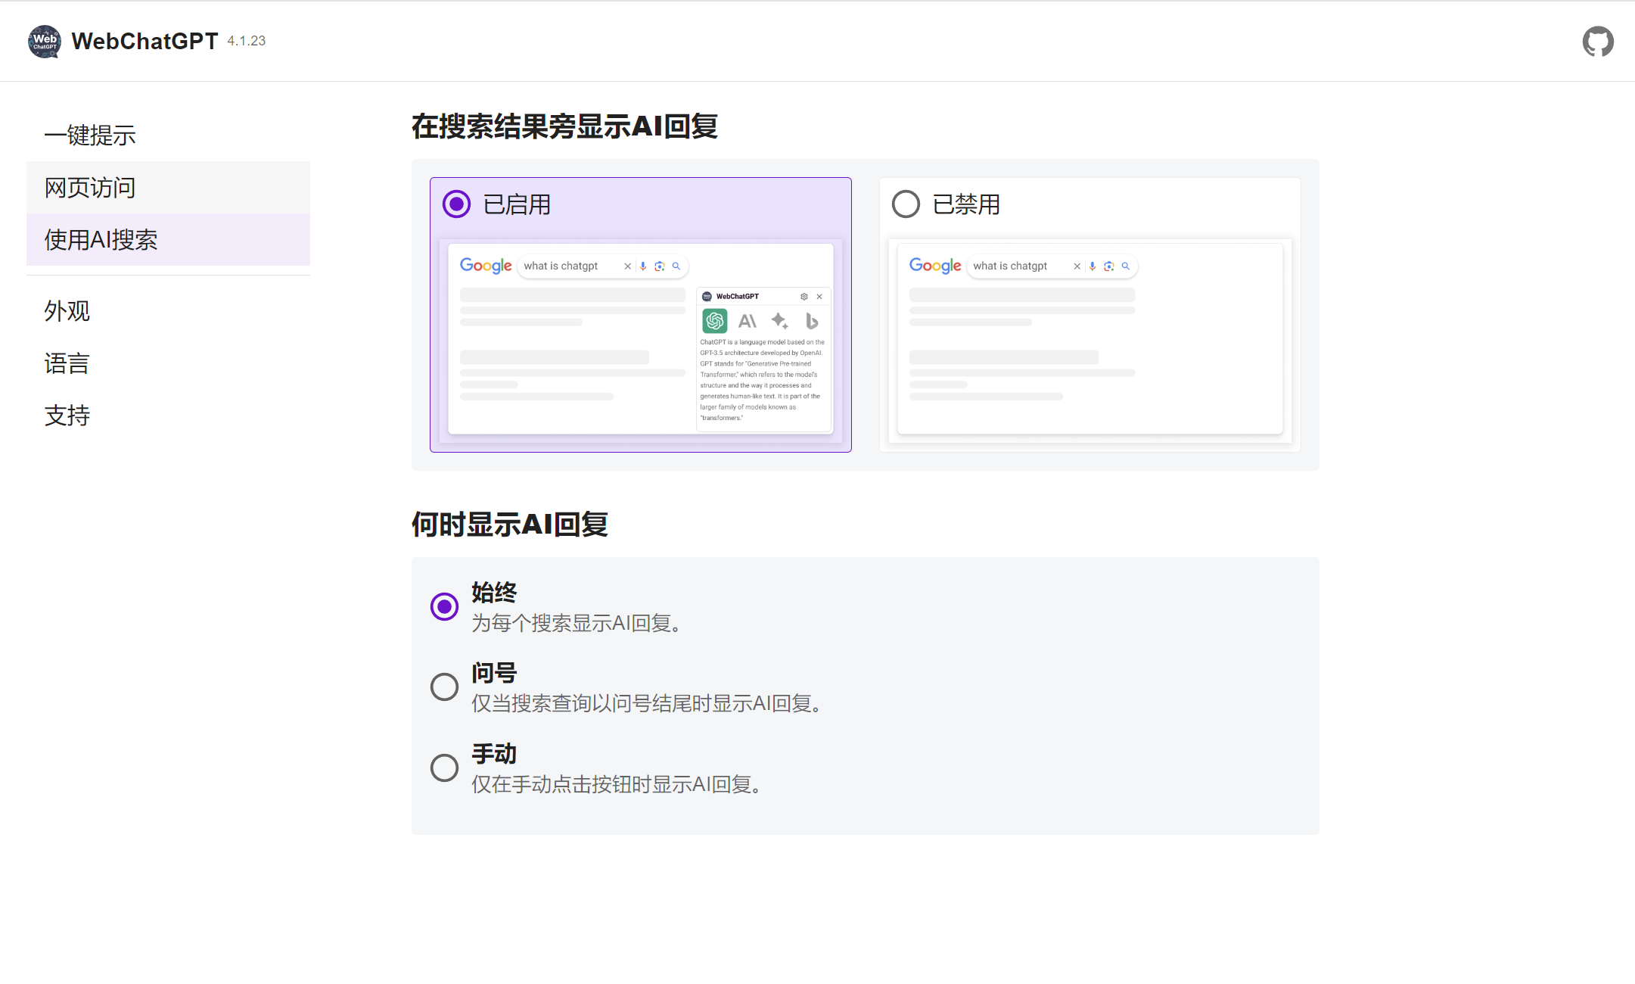Viewport: 1635px width, 984px height.
Task: Click the Anthropic AI icon in preview
Action: pyautogui.click(x=748, y=321)
